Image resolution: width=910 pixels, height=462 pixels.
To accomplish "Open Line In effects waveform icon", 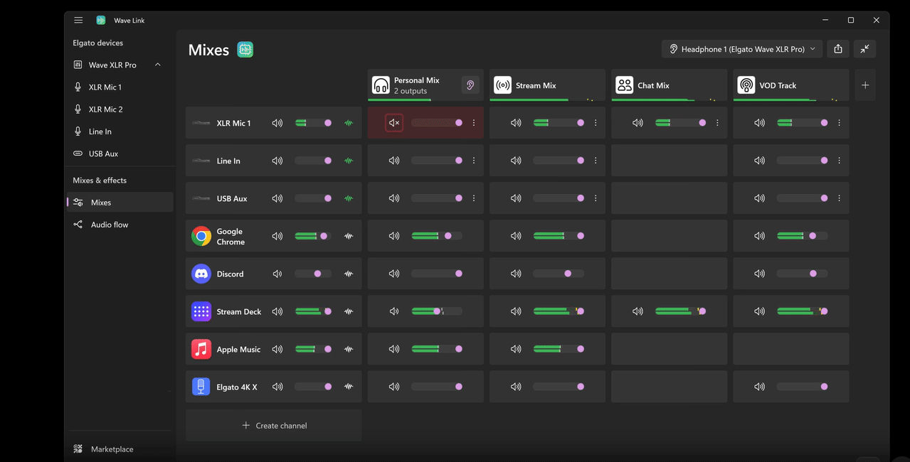I will (349, 161).
